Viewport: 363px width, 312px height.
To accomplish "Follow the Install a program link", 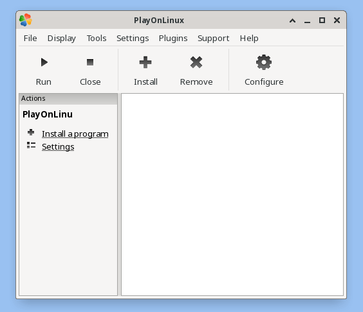I will (75, 134).
